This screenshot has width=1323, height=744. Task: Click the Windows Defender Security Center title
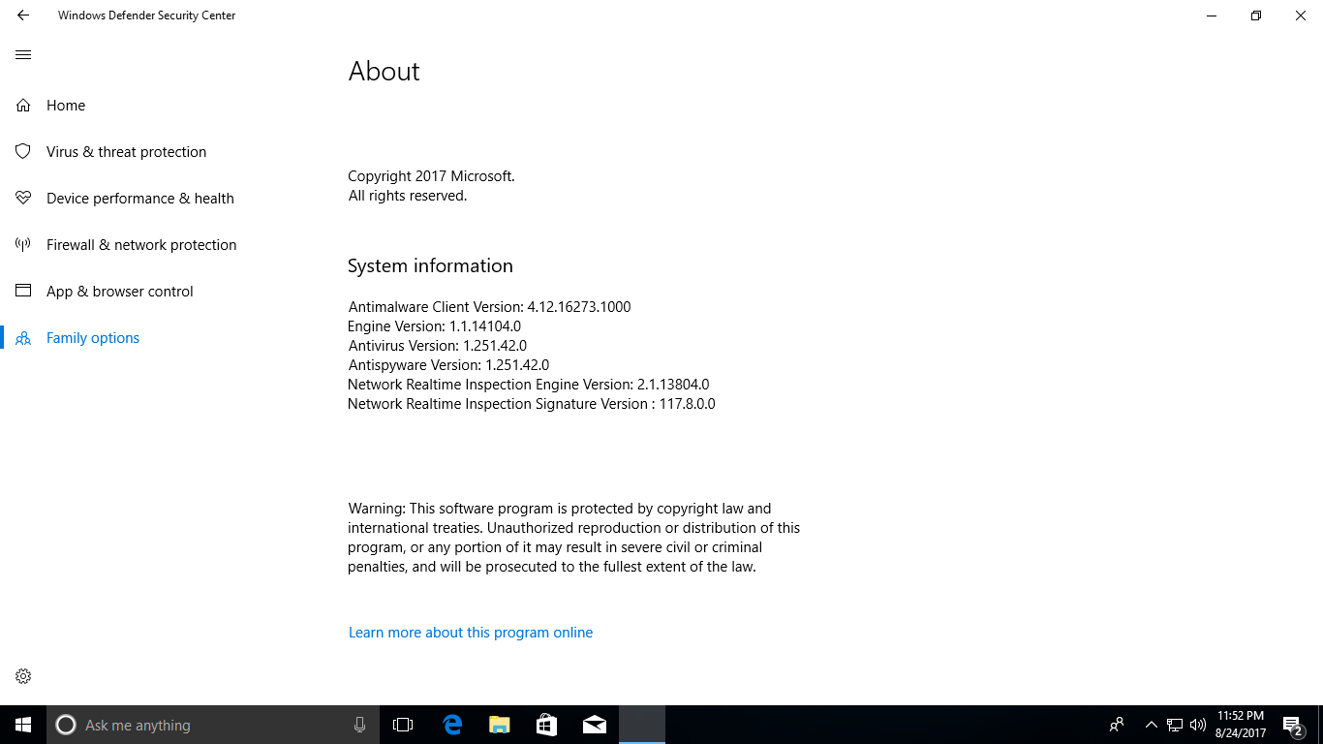pos(147,15)
